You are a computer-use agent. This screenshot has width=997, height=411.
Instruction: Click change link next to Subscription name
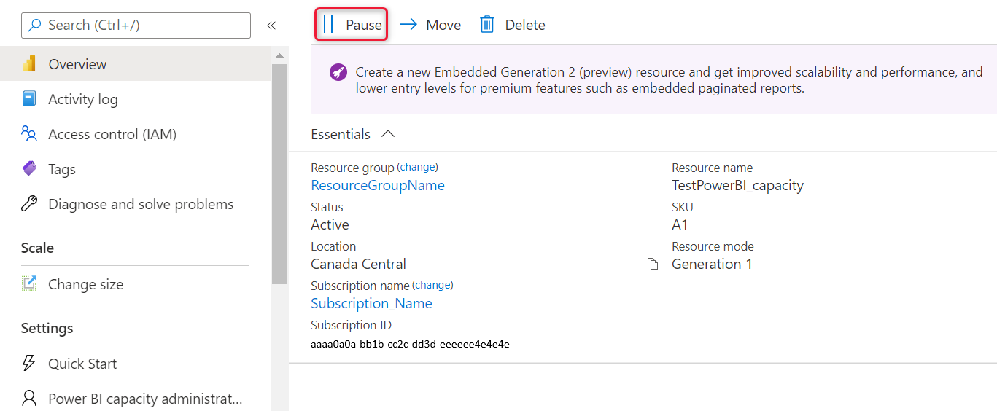point(433,285)
